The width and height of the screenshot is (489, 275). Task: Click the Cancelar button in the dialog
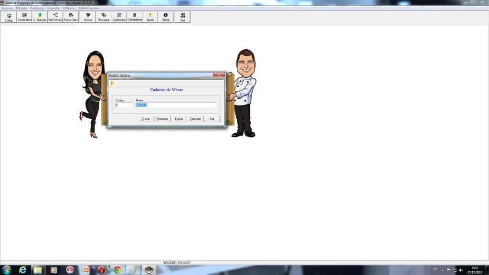pyautogui.click(x=195, y=119)
